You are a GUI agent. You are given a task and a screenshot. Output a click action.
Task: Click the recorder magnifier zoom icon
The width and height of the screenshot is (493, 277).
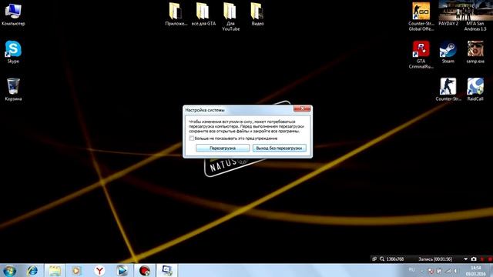(x=382, y=259)
